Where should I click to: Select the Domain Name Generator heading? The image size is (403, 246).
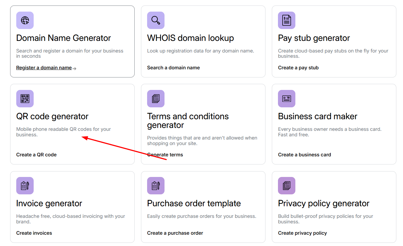[x=64, y=38]
